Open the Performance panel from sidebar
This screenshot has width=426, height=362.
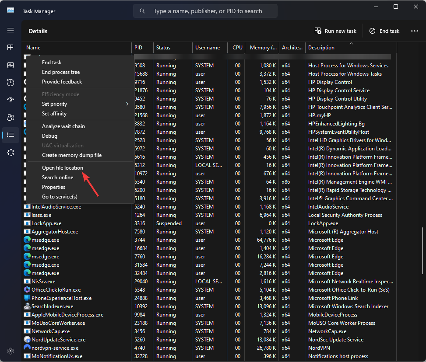tap(11, 65)
